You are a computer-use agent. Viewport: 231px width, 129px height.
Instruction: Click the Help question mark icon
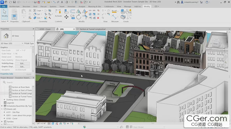pos(207,2)
